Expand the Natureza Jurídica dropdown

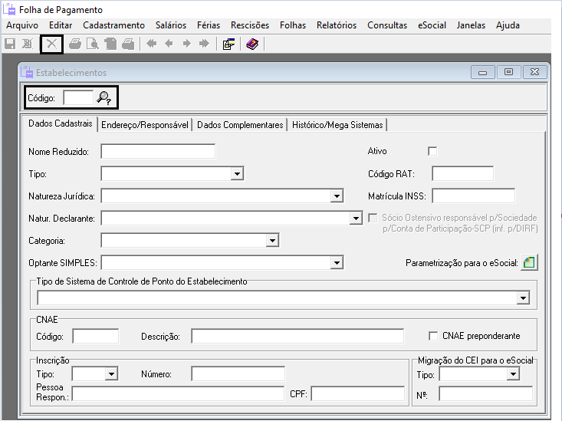[337, 196]
